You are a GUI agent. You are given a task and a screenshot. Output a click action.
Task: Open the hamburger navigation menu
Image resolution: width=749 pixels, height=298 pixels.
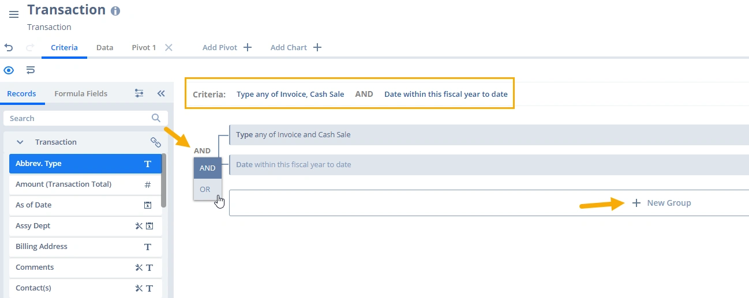click(x=14, y=14)
